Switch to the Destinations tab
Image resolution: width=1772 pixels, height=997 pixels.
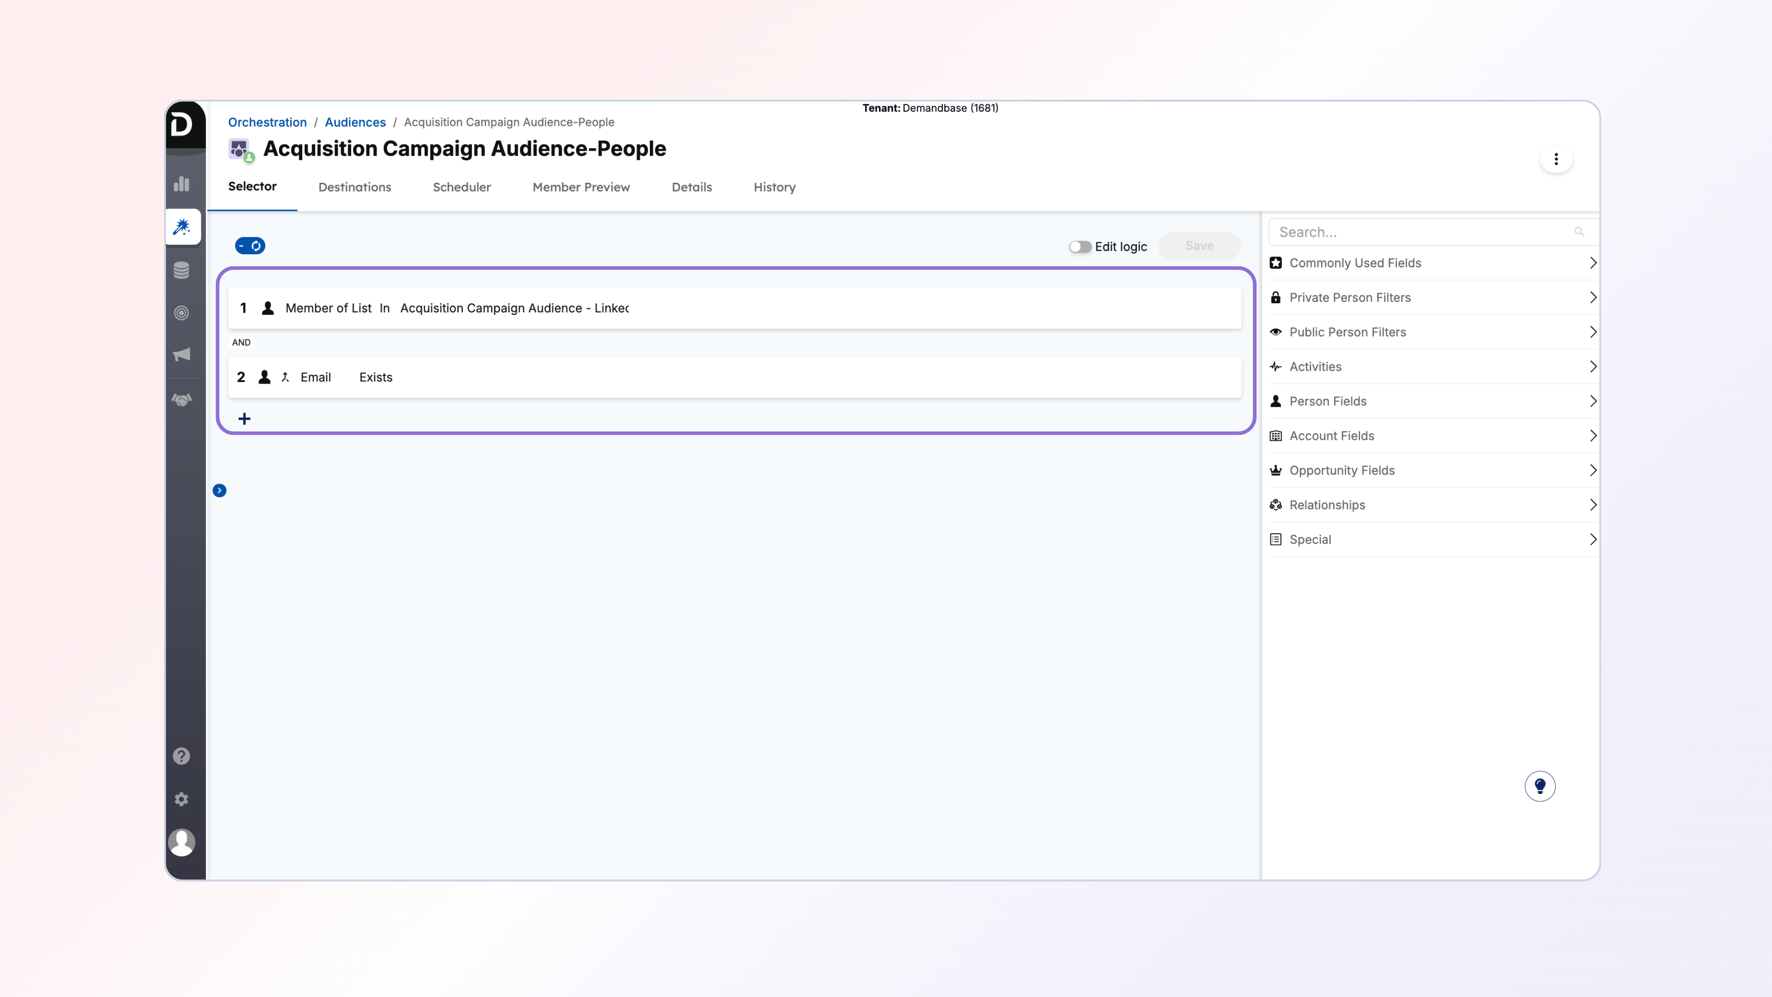click(354, 187)
